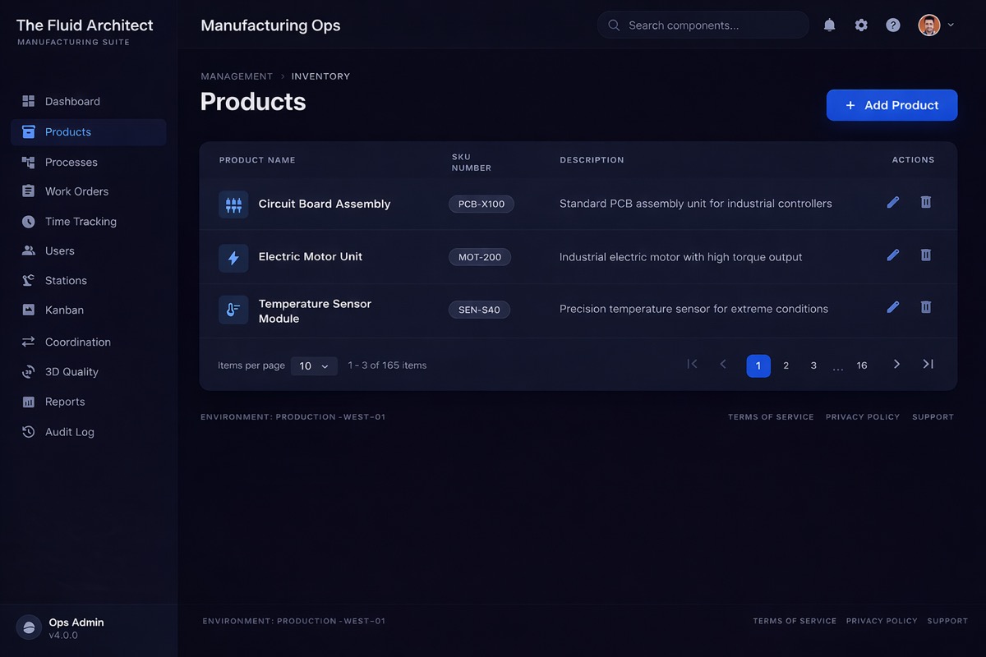986x657 pixels.
Task: Jump to page 16 in pagination
Action: [x=861, y=365]
